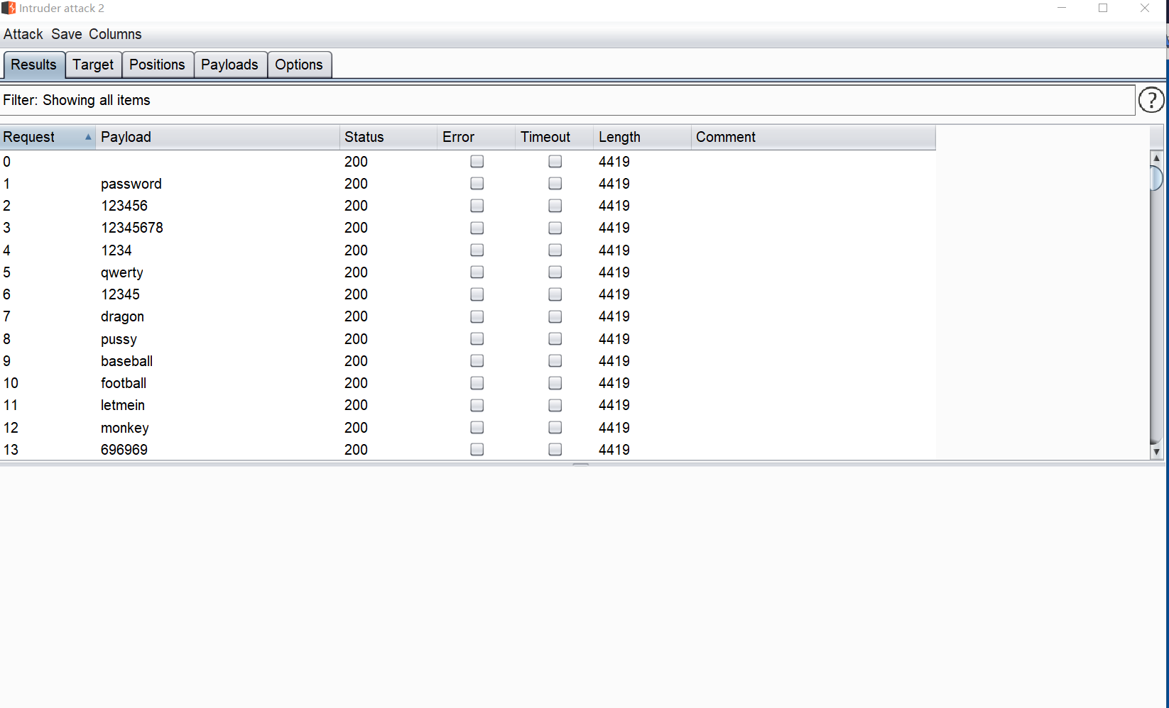The height and width of the screenshot is (708, 1169).
Task: Toggle Timeout checkbox in 123456 row
Action: click(x=555, y=206)
